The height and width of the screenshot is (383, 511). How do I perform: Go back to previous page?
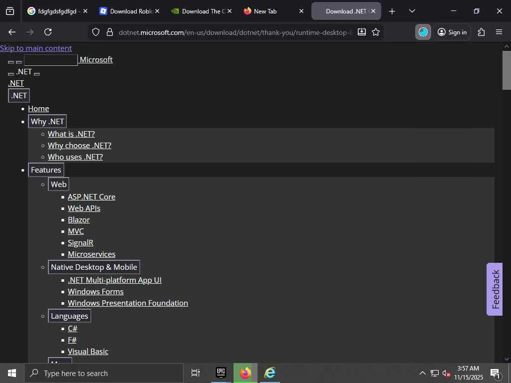coord(12,32)
